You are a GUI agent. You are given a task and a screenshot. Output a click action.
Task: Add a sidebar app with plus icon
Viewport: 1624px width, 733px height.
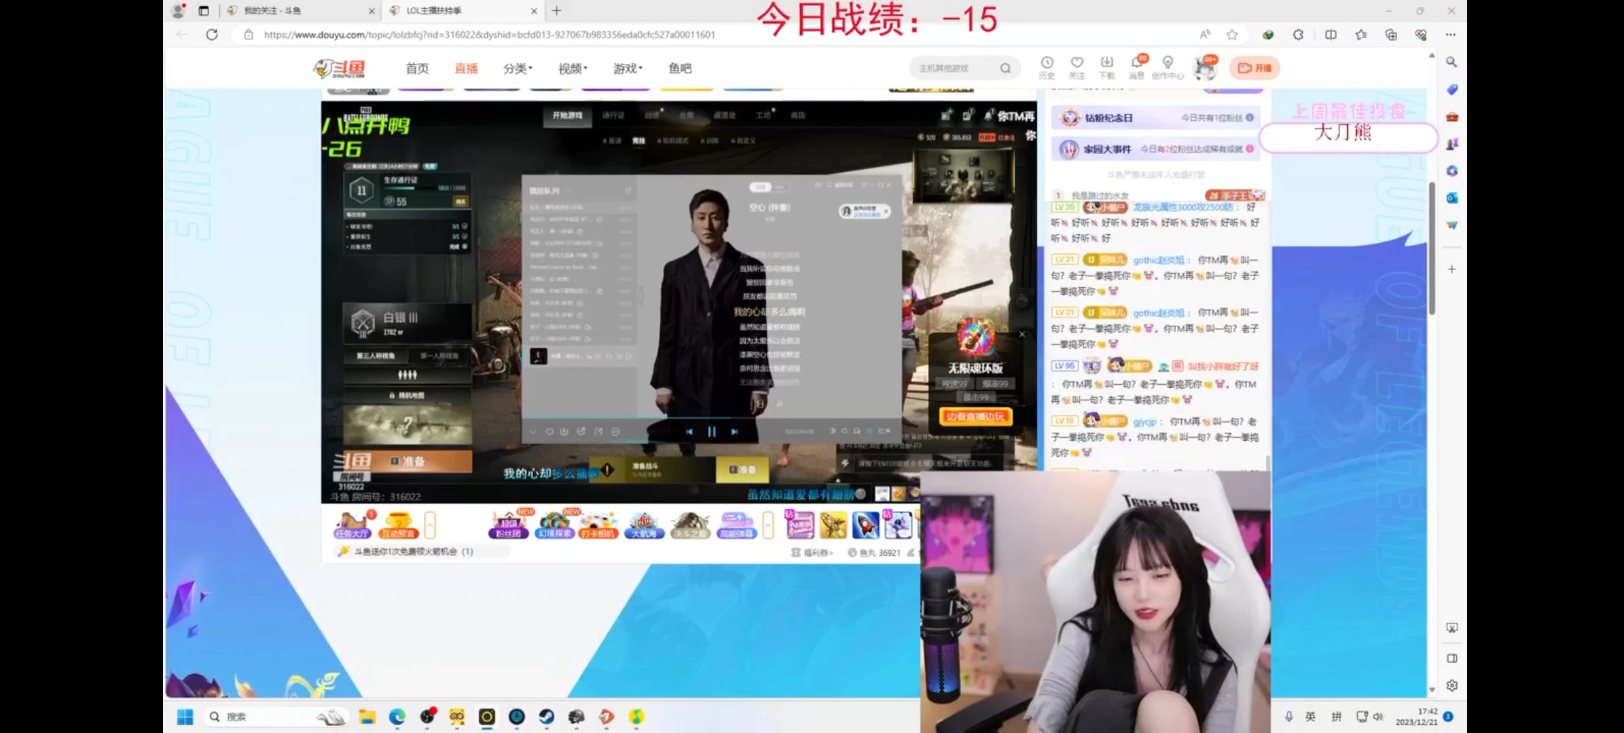(x=1451, y=269)
